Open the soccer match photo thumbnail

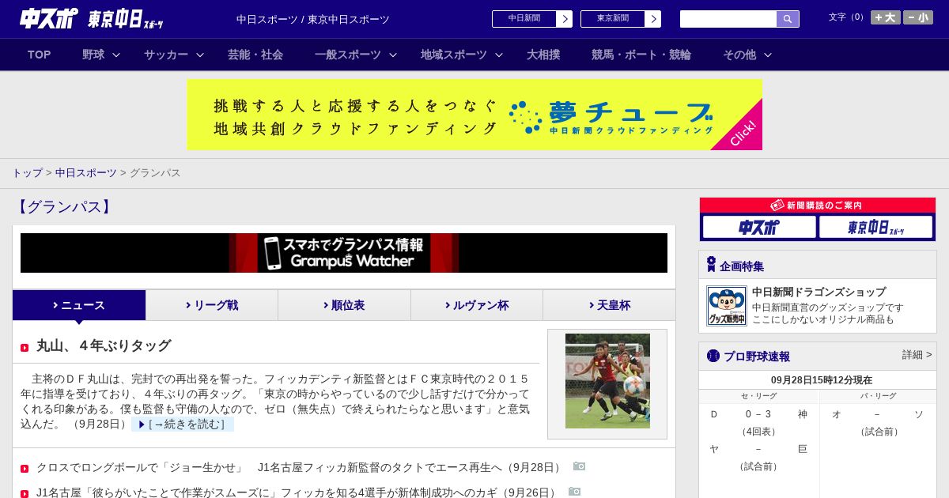click(x=607, y=381)
